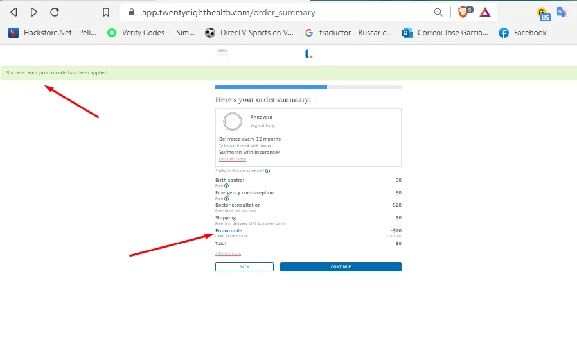Go back with the browser back arrow
Image resolution: width=577 pixels, height=358 pixels.
pos(14,12)
